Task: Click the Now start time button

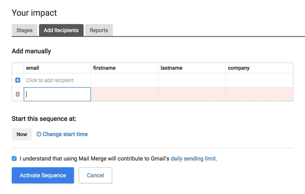Action: [22, 134]
